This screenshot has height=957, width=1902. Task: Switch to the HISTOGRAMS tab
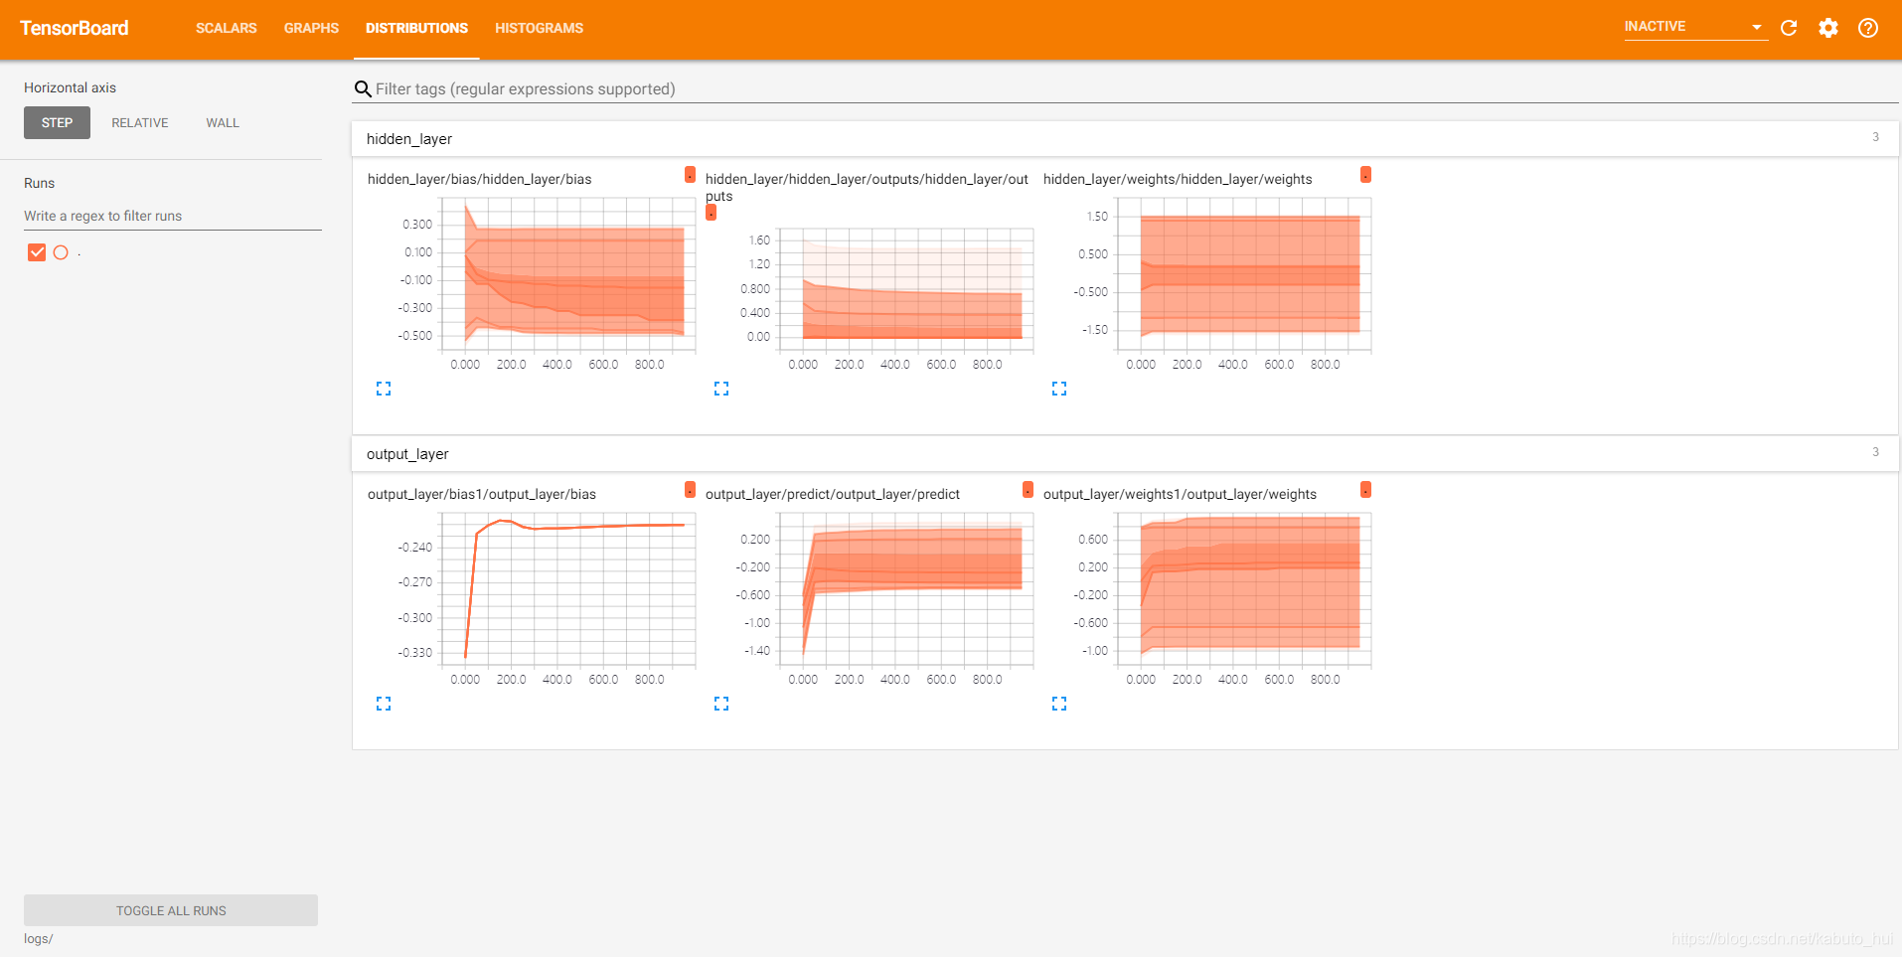pos(539,29)
